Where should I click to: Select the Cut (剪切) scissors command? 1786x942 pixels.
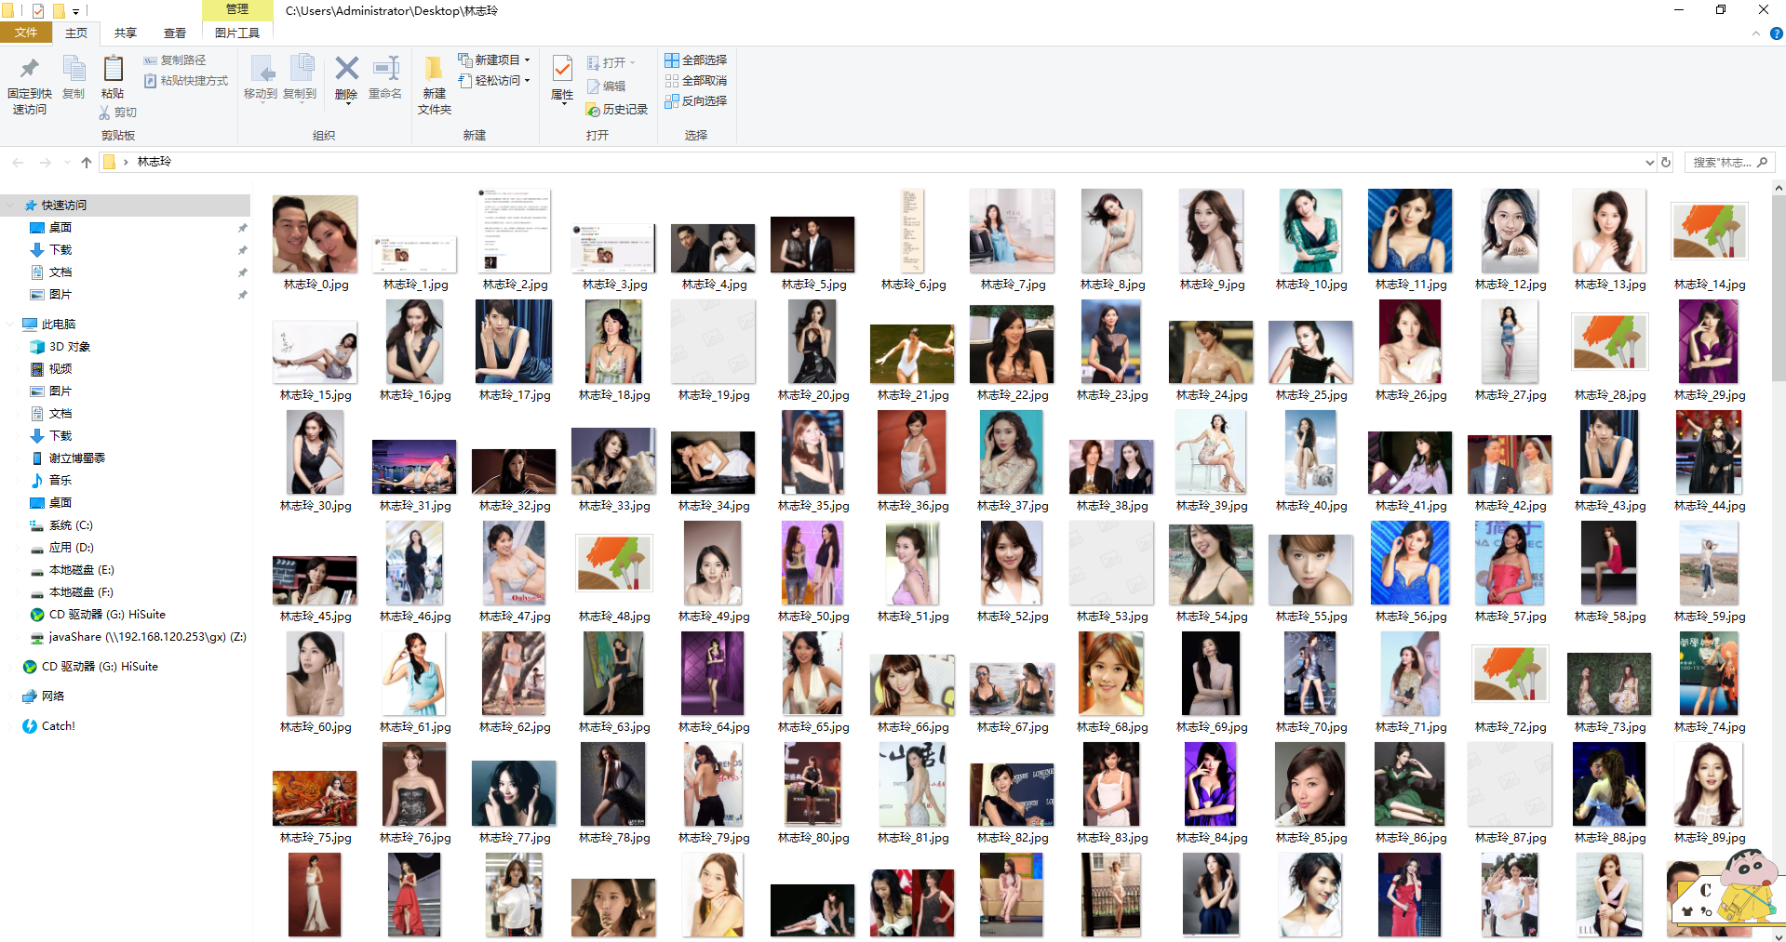point(117,113)
